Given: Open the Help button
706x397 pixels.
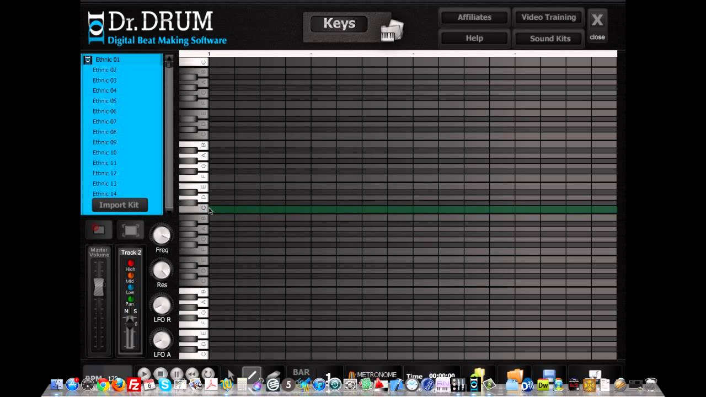Looking at the screenshot, I should [x=474, y=38].
